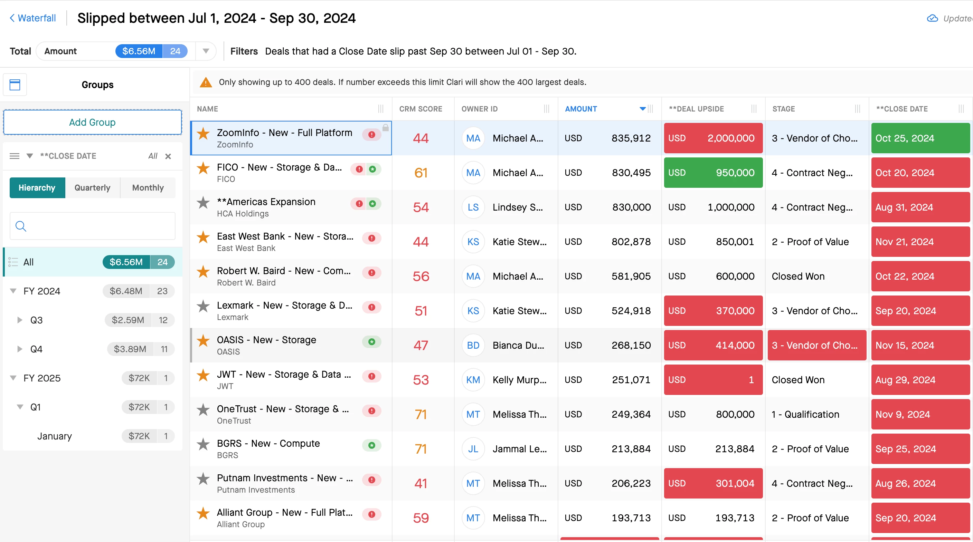This screenshot has height=542, width=973.
Task: Click red alert badge on East West Bank deal
Action: (x=372, y=238)
